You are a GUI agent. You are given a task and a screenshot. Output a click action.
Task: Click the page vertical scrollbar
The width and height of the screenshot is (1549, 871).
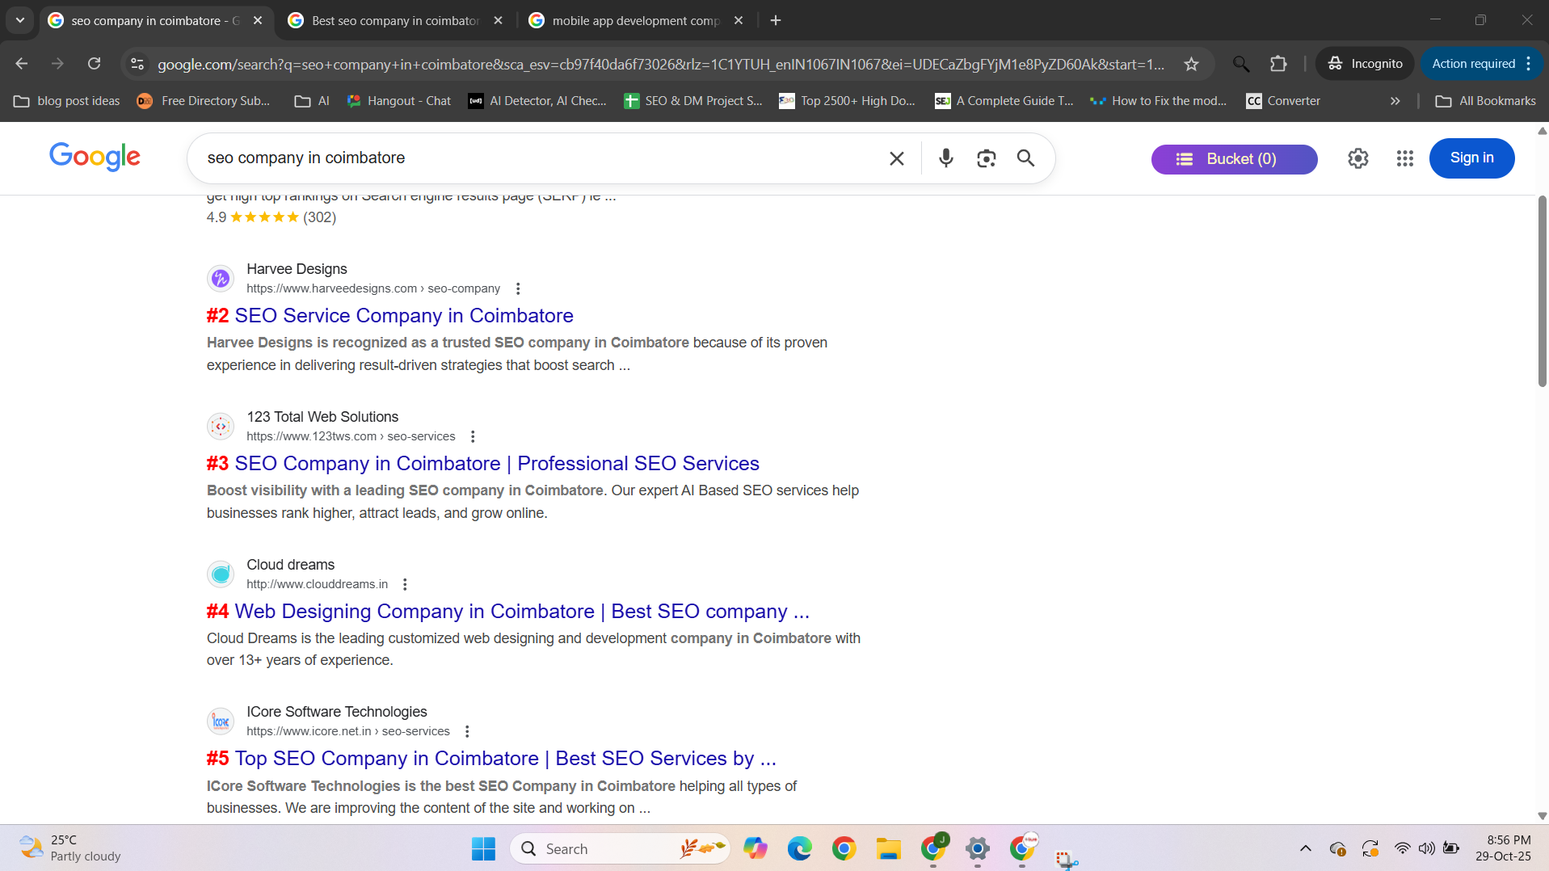coord(1542,291)
